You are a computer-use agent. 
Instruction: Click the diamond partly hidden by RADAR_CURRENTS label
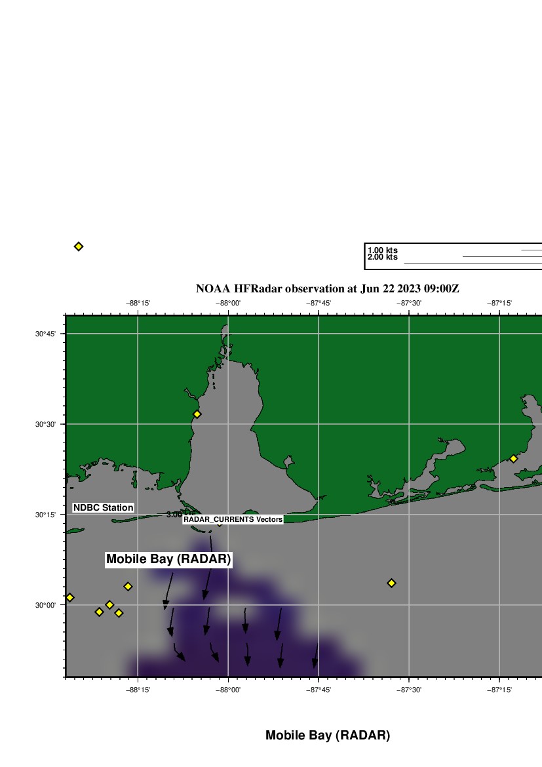[220, 524]
